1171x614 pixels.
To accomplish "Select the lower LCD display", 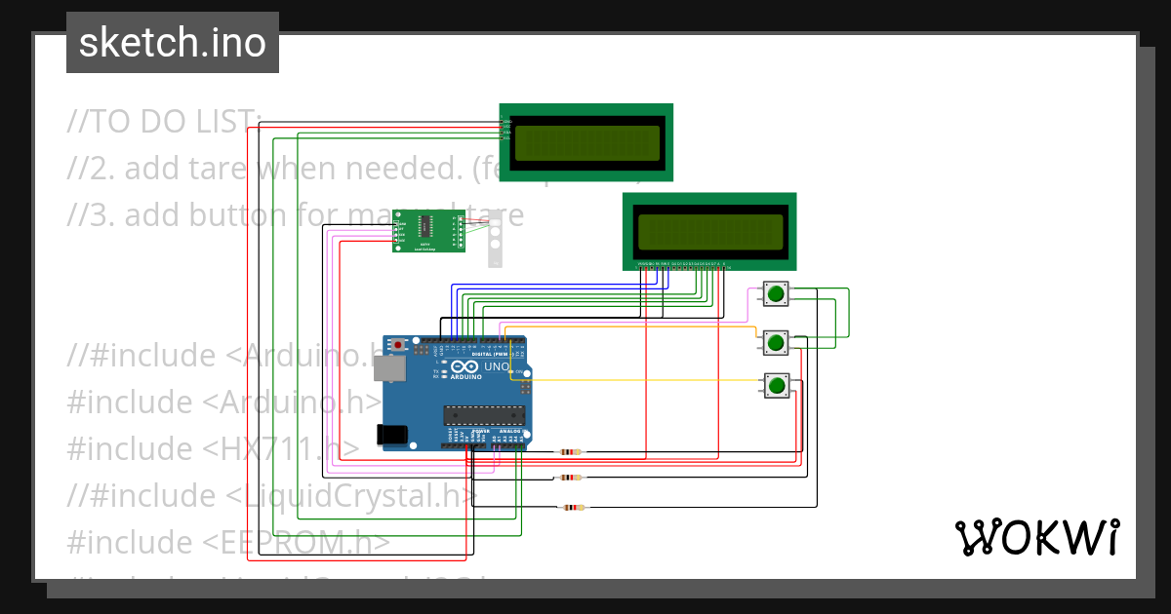I will click(x=709, y=231).
